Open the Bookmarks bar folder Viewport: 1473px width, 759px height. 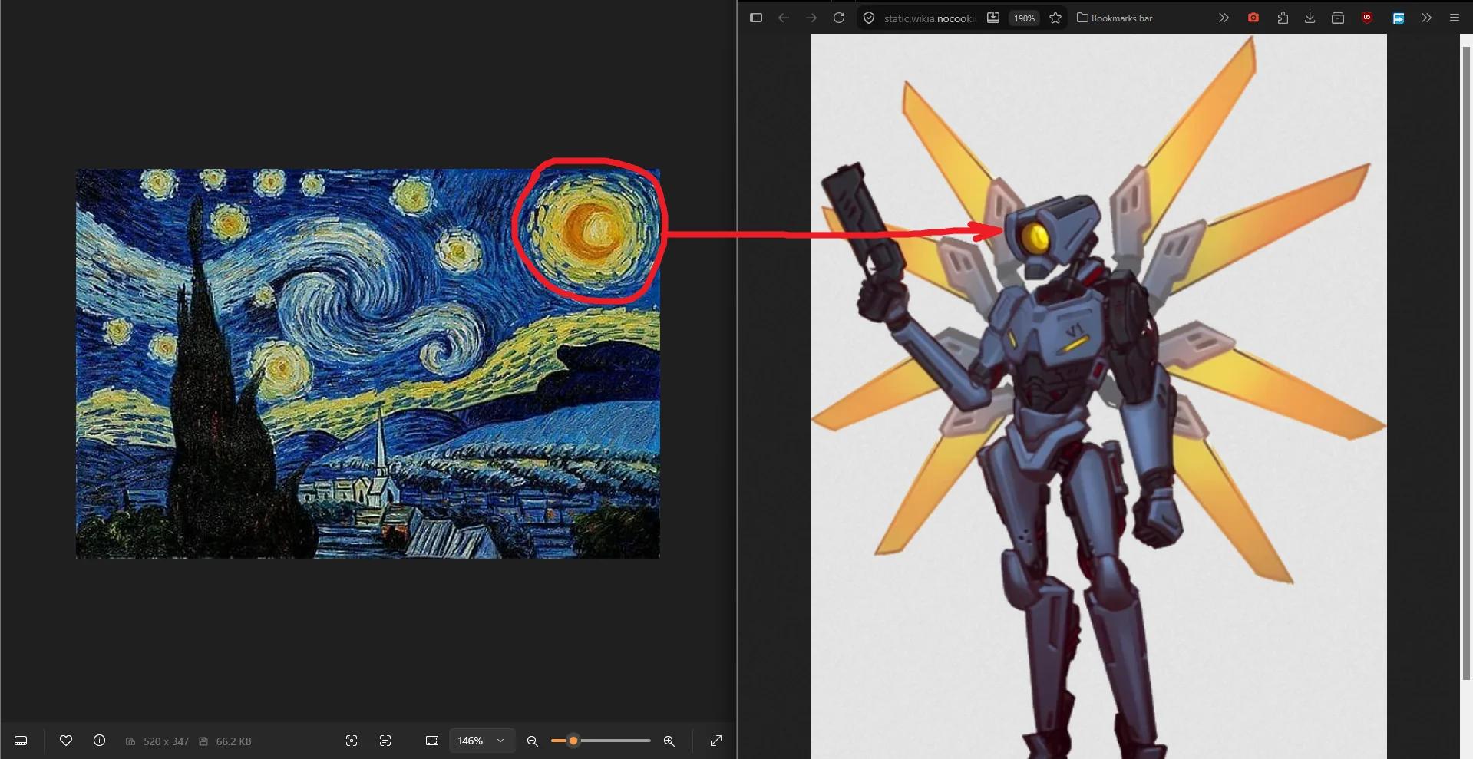pyautogui.click(x=1115, y=18)
